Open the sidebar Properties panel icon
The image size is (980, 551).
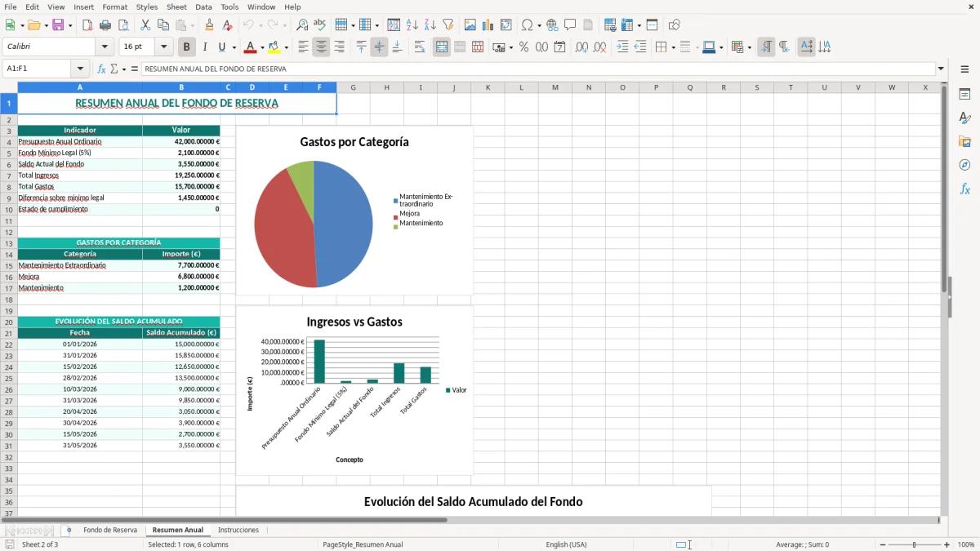coord(964,95)
